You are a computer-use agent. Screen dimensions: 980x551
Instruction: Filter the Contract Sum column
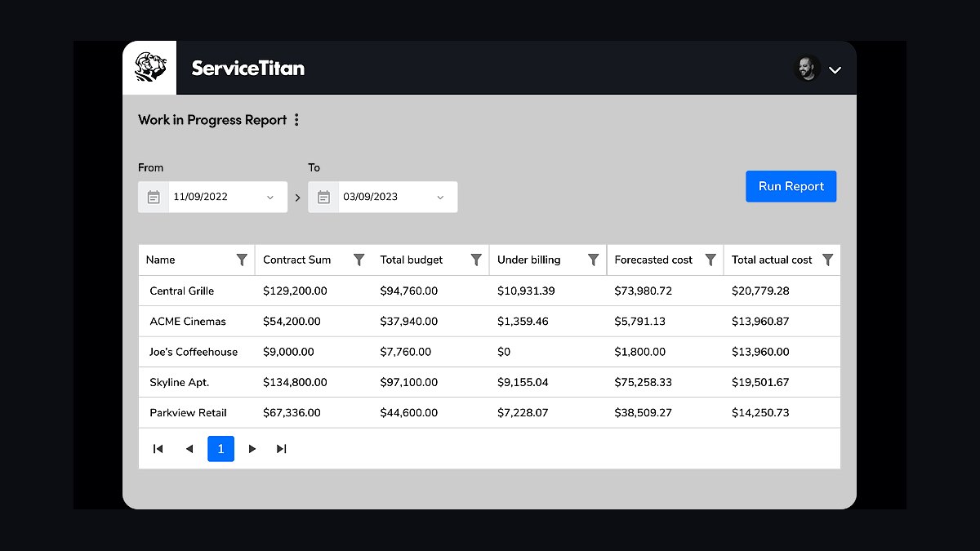coord(359,260)
